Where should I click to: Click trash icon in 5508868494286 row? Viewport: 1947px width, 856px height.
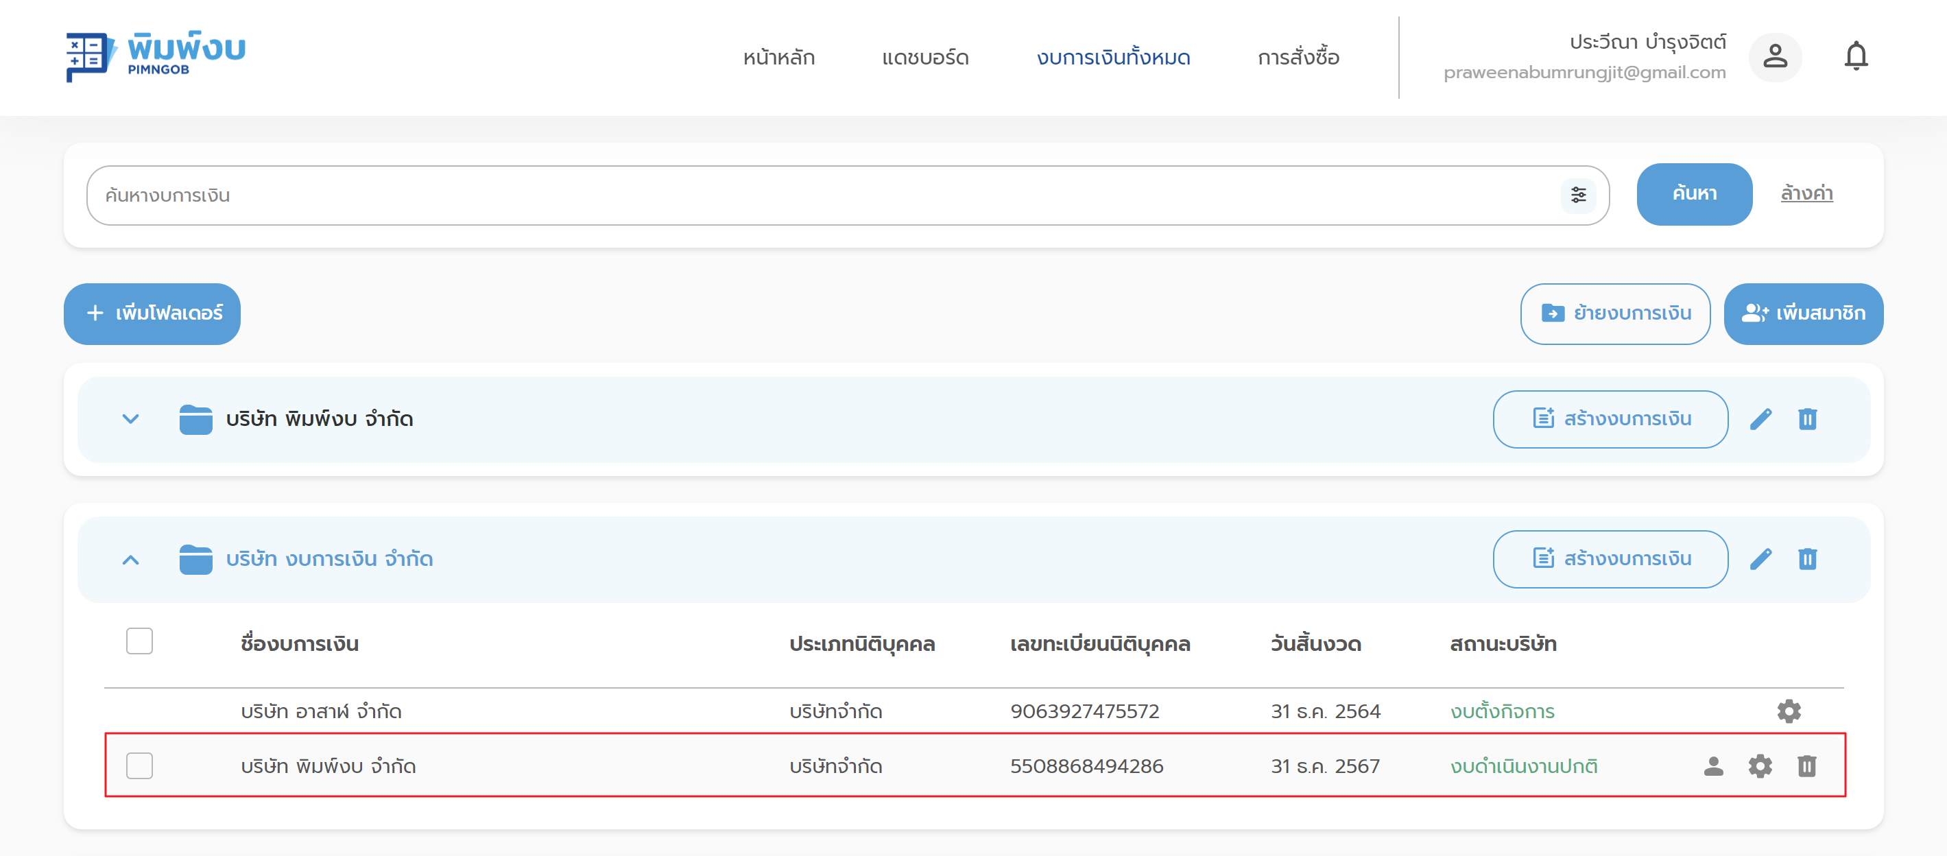click(1806, 766)
